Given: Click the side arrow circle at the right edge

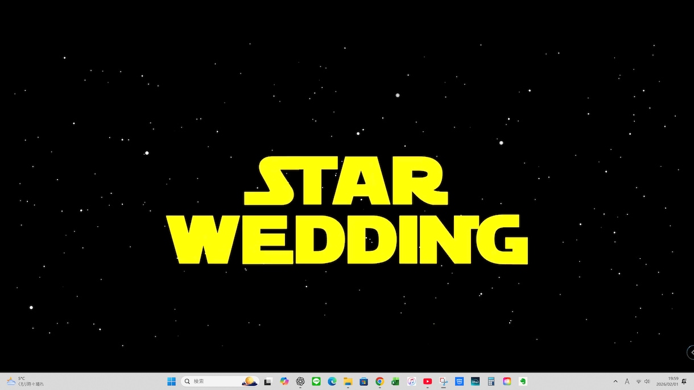Looking at the screenshot, I should point(691,352).
